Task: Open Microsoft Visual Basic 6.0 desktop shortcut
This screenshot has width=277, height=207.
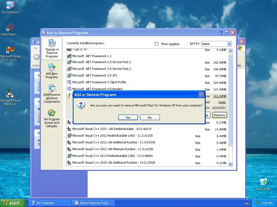Action: [x=10, y=98]
